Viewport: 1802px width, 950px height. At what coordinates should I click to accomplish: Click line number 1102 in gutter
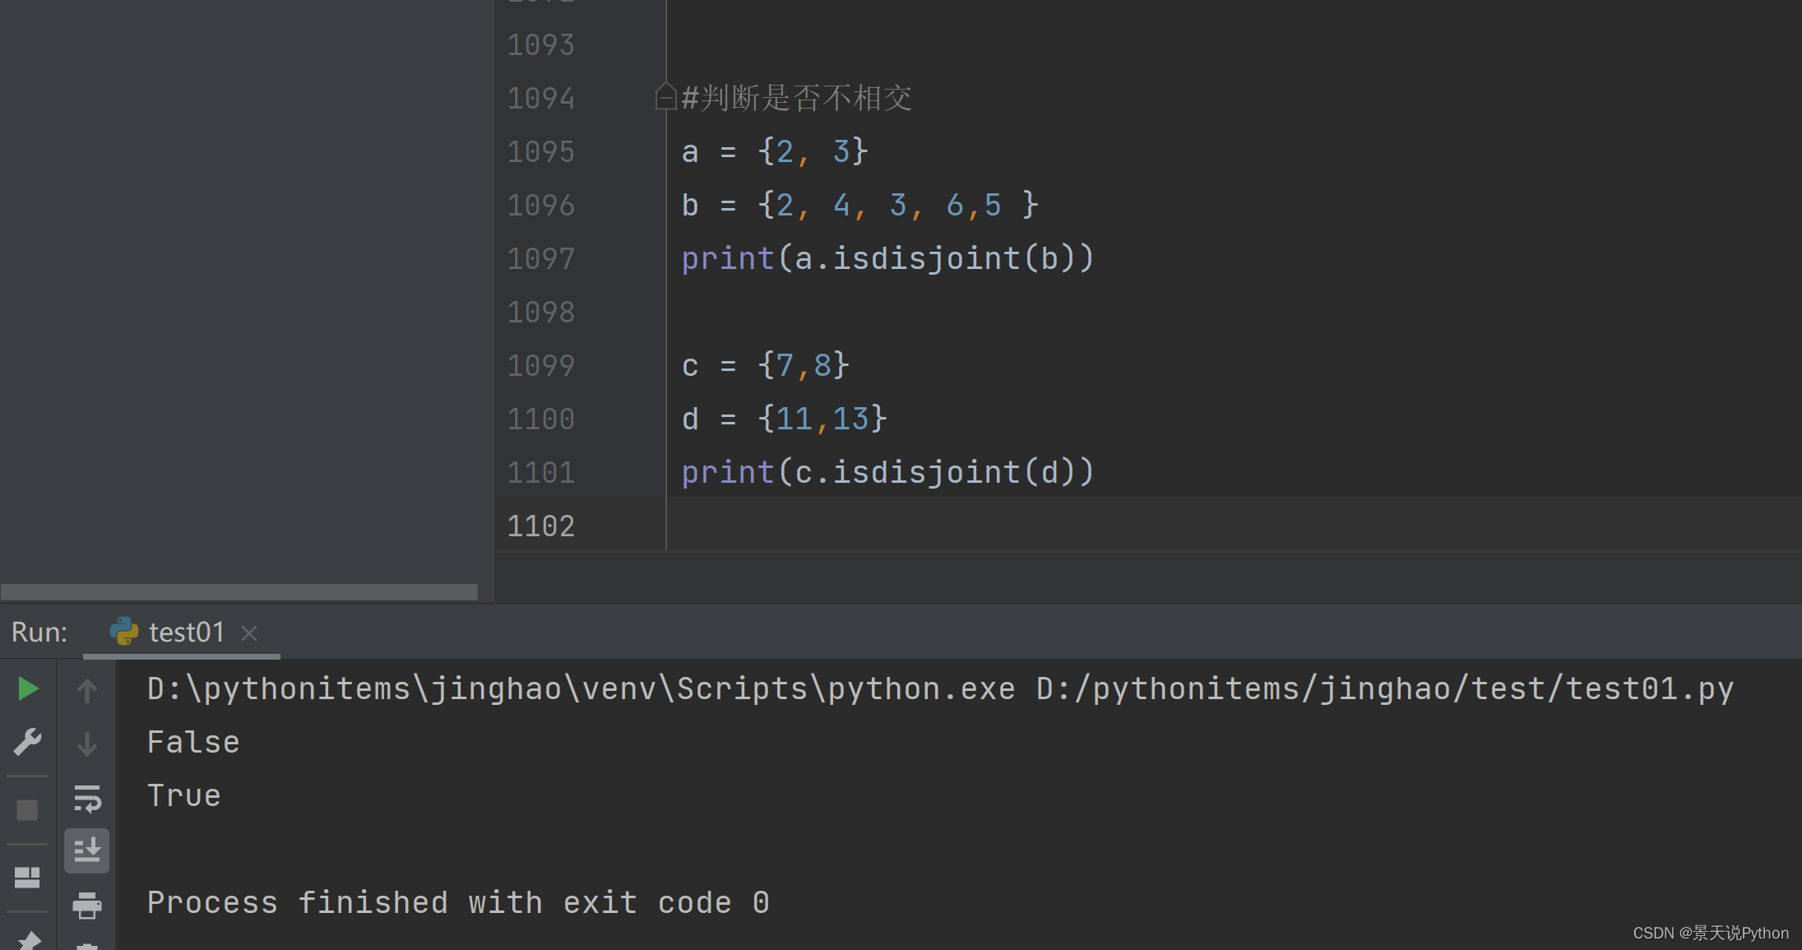point(540,526)
